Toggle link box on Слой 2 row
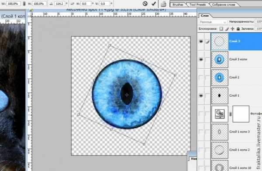The width and height of the screenshot is (262, 171). coord(207,77)
